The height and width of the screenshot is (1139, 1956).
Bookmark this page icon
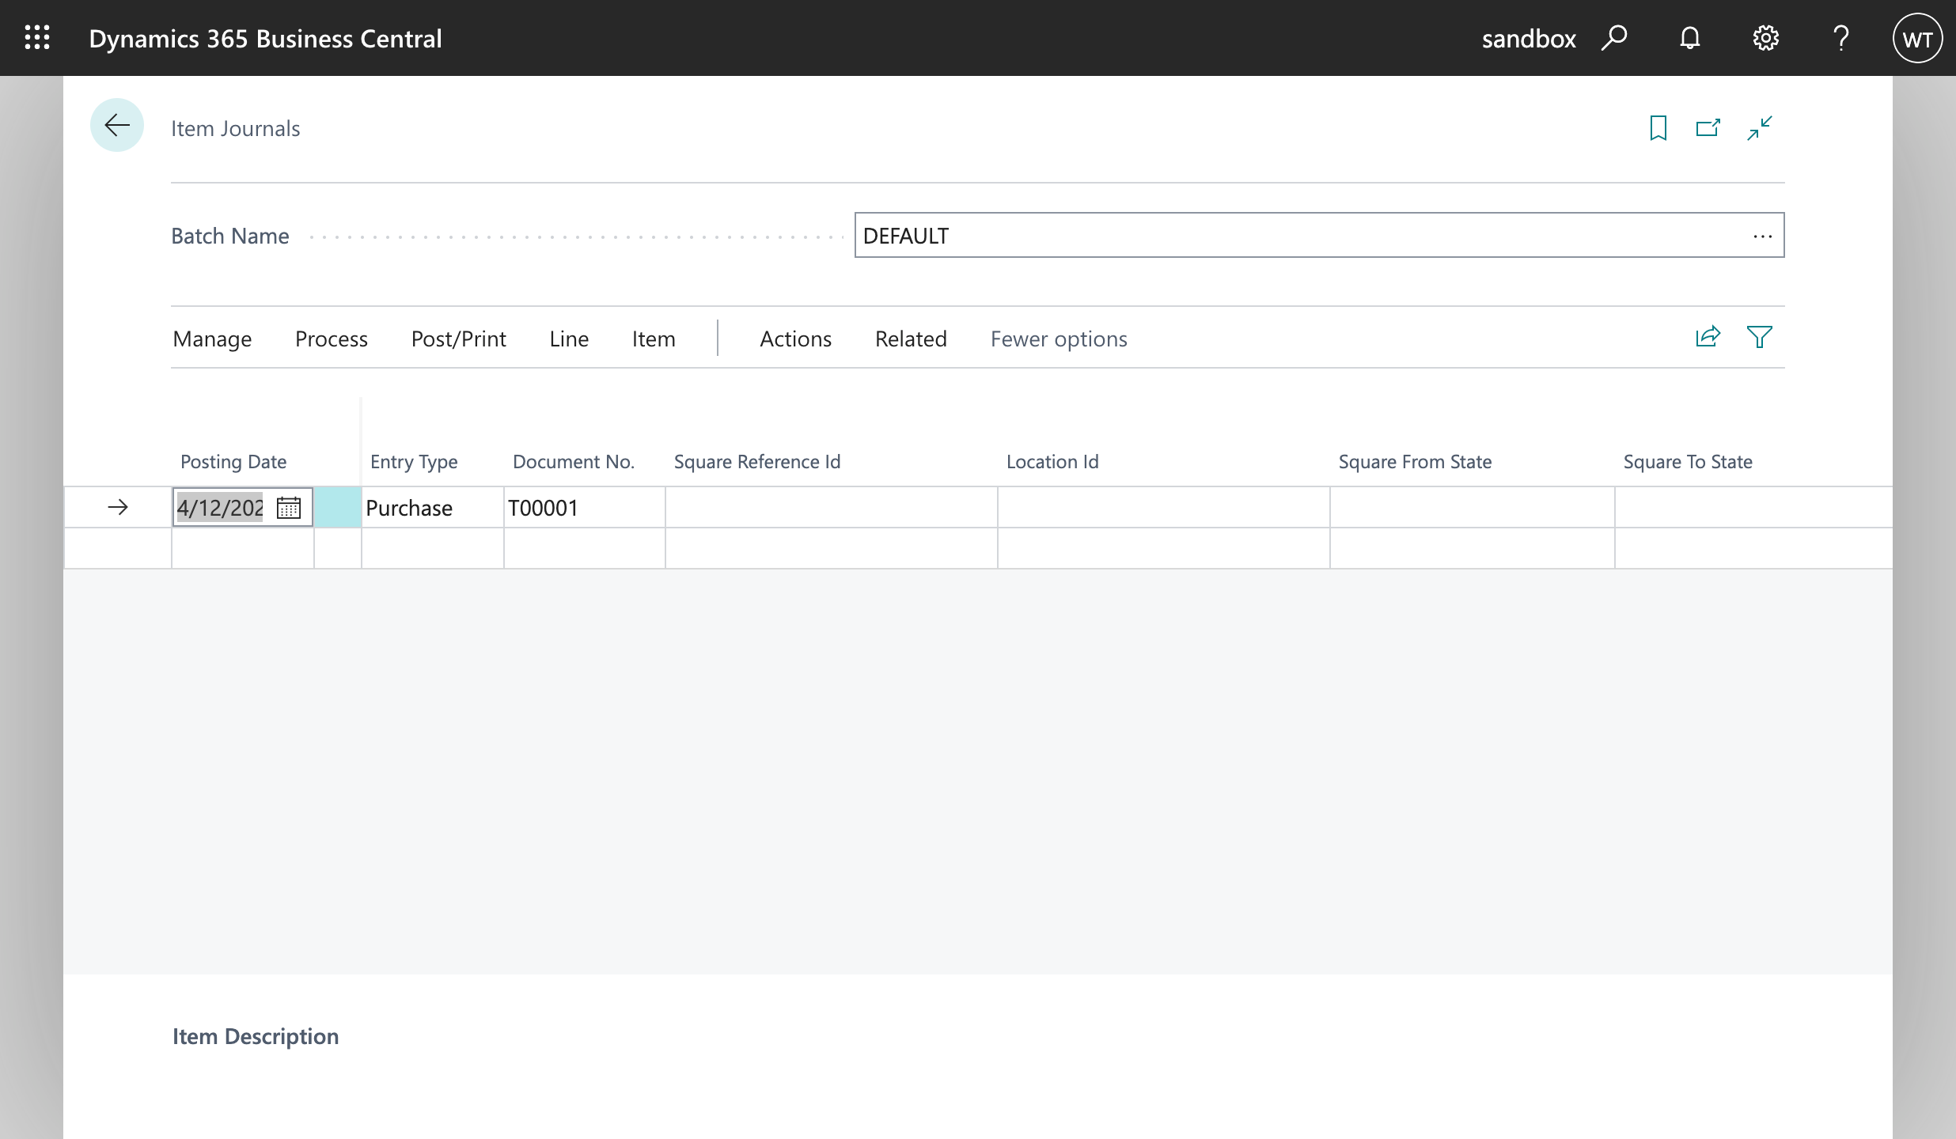pyautogui.click(x=1658, y=128)
